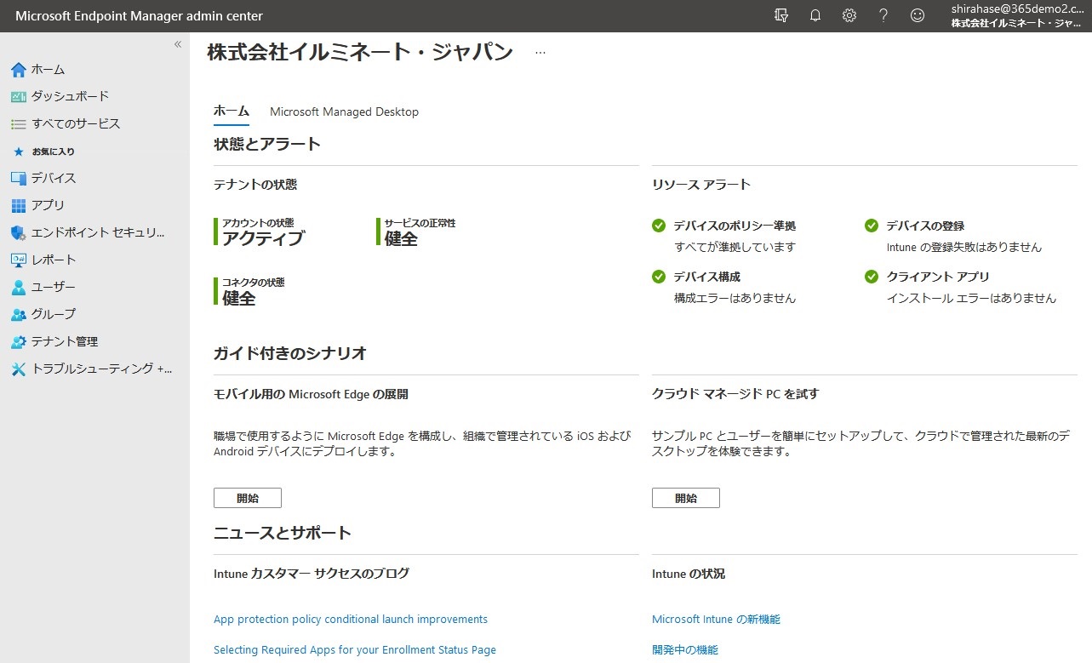
Task: Open notifications bell in header
Action: [x=815, y=15]
